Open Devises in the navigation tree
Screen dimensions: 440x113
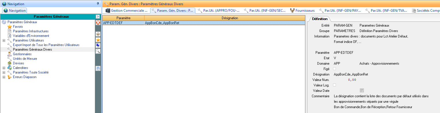click(x=18, y=63)
